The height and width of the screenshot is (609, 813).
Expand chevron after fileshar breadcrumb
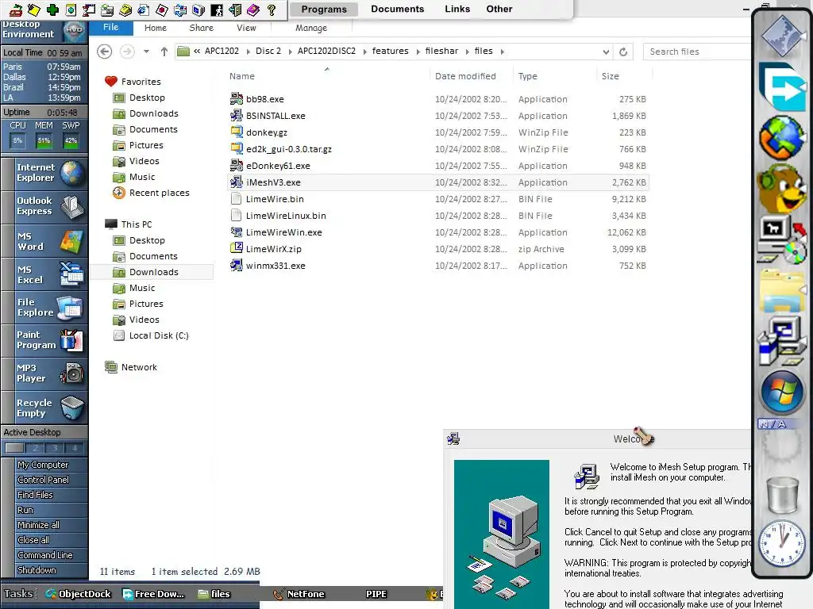[467, 52]
